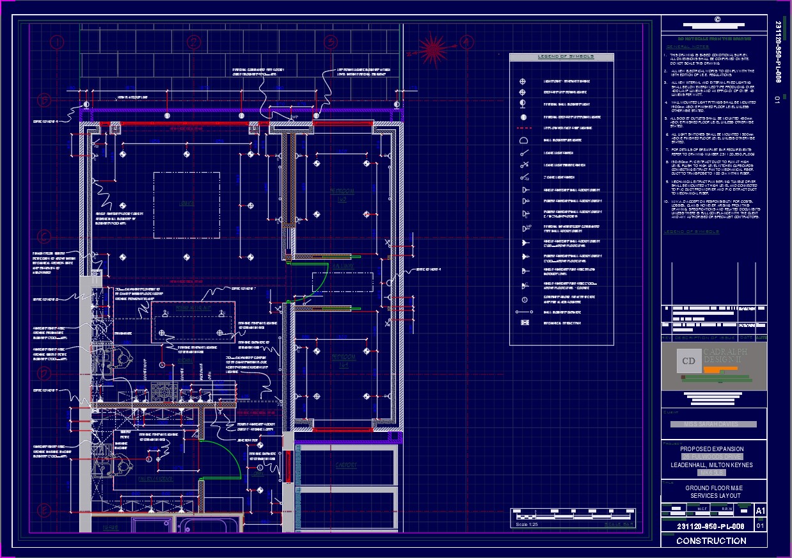The image size is (792, 558).
Task: Select grid bubble 1 on top axis
Action: [58, 43]
